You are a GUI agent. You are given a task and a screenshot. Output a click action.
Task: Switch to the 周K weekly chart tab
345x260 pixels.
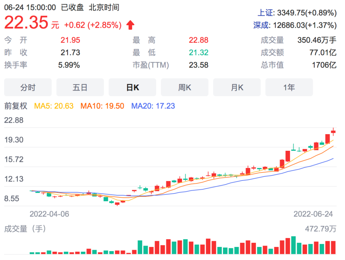coord(185,87)
